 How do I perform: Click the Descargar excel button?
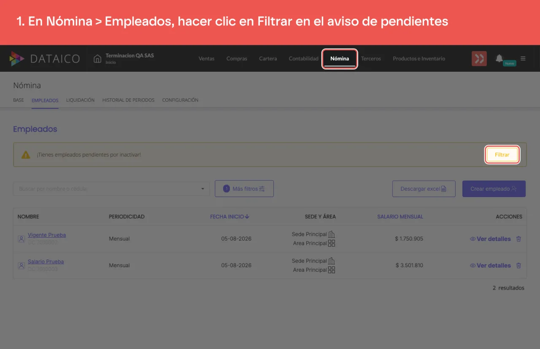tap(424, 189)
